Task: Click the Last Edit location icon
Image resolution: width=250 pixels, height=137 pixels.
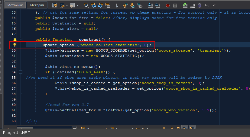Action: 55,5
